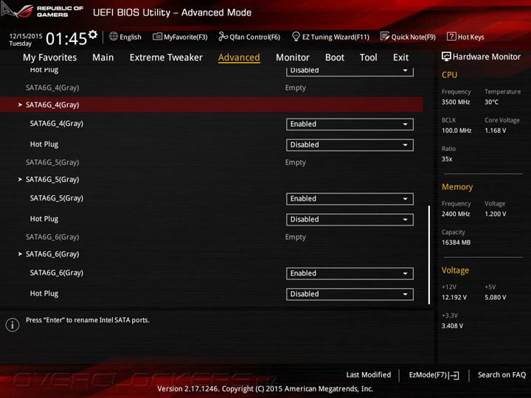Viewport: 531px width, 398px height.
Task: Open the SATA6G_5(Gray) Enabled dropdown
Action: [350, 199]
